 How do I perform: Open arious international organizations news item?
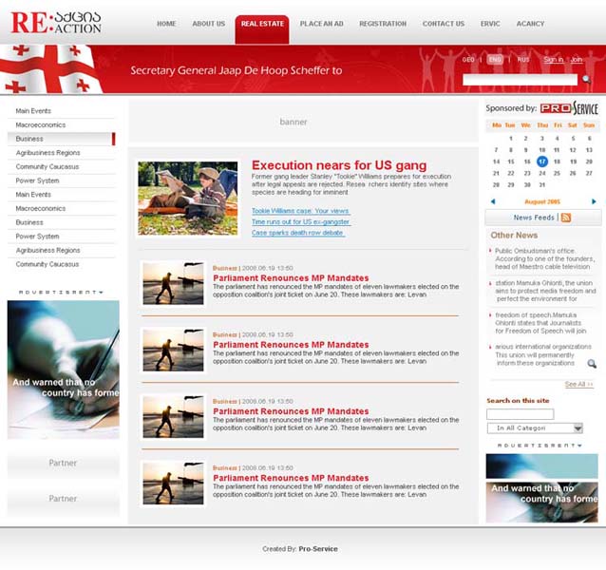[x=541, y=354]
